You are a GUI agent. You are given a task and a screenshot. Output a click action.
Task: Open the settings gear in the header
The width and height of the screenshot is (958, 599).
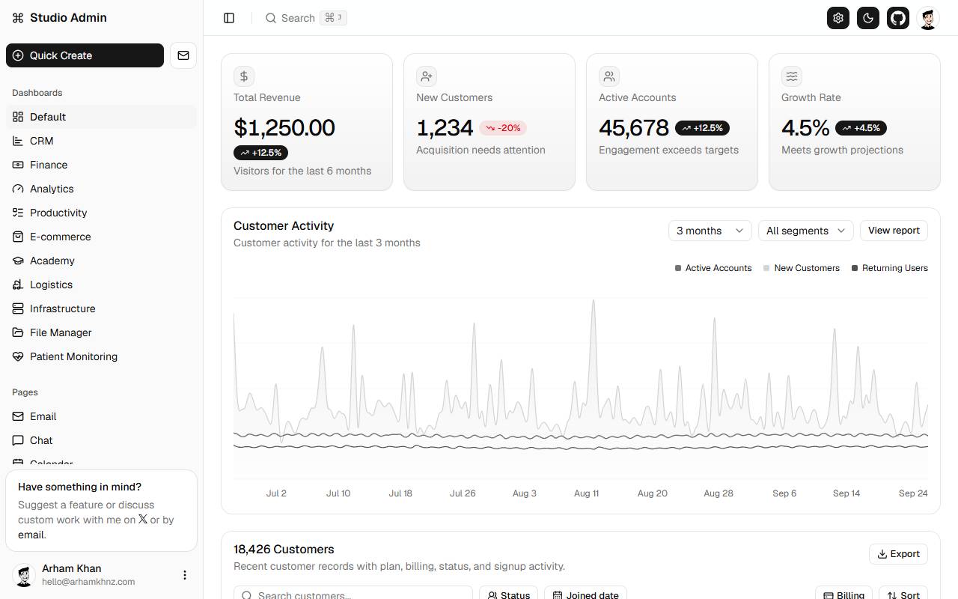coord(838,18)
